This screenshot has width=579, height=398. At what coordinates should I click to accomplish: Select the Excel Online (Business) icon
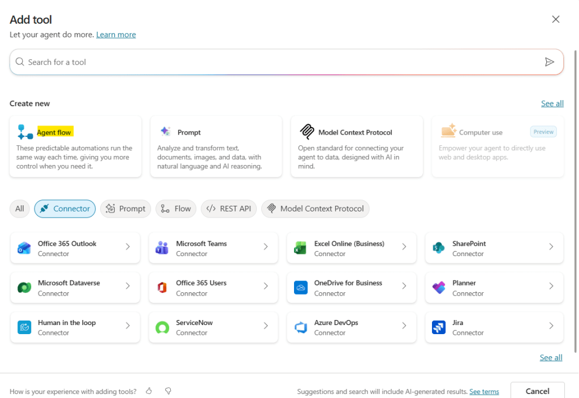[300, 247]
